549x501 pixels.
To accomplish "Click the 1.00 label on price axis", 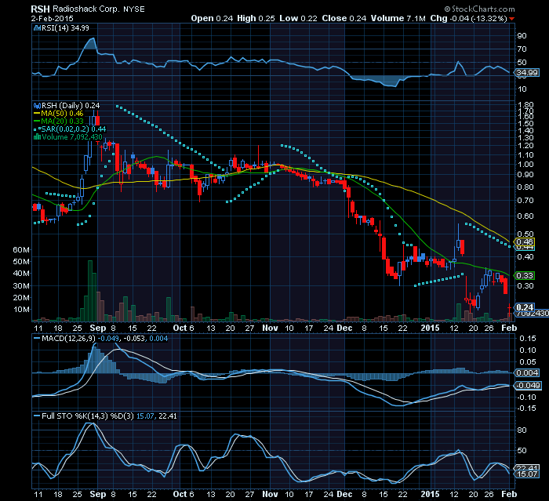I will tap(525, 164).
